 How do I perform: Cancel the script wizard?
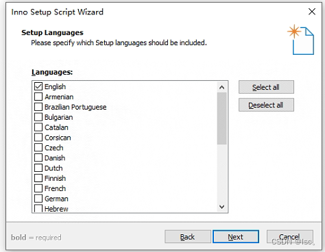tap(290, 237)
